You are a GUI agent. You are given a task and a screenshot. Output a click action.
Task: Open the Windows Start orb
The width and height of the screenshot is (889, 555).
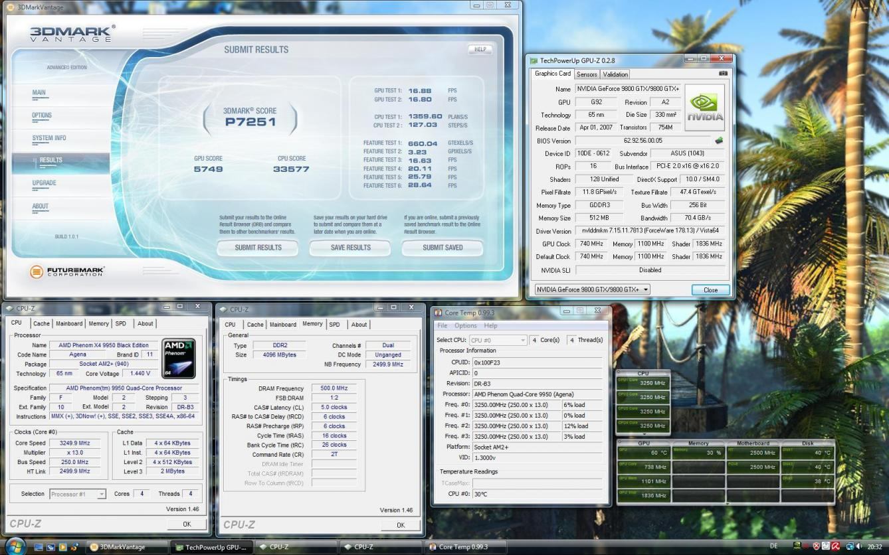(x=15, y=546)
